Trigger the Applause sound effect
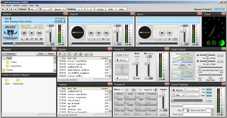Screen dimensions: 227x118 [x=119, y=95]
